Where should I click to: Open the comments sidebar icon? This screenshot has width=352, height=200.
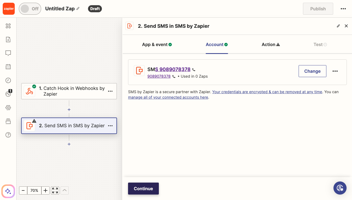coord(8,53)
